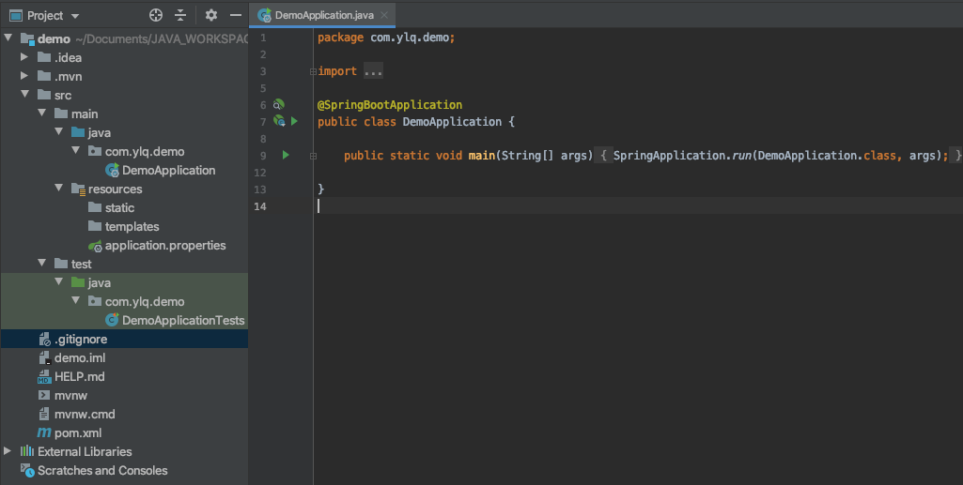Expand the folded main method body
Image resolution: width=963 pixels, height=485 pixels.
pyautogui.click(x=313, y=156)
